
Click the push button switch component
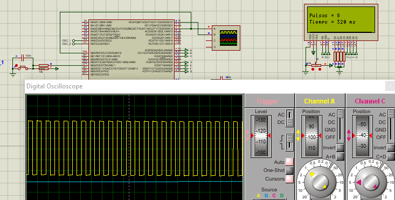click(23, 67)
